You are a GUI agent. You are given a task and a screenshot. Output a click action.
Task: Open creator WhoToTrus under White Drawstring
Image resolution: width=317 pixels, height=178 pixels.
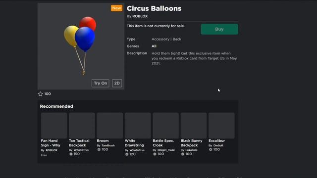coord(137,150)
